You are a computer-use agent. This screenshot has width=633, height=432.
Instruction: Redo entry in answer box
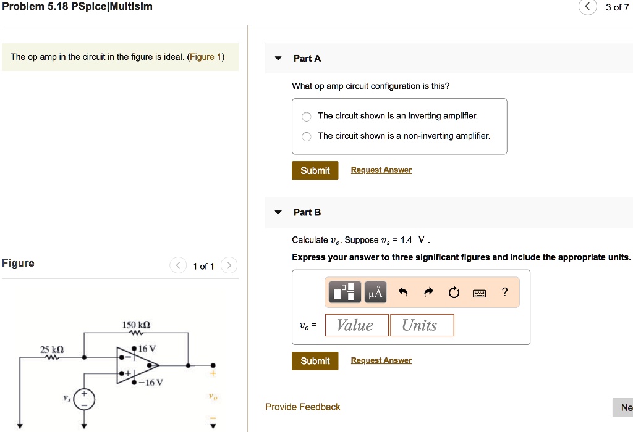[428, 292]
